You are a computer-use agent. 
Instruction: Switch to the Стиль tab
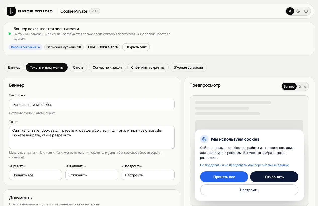[x=78, y=67]
